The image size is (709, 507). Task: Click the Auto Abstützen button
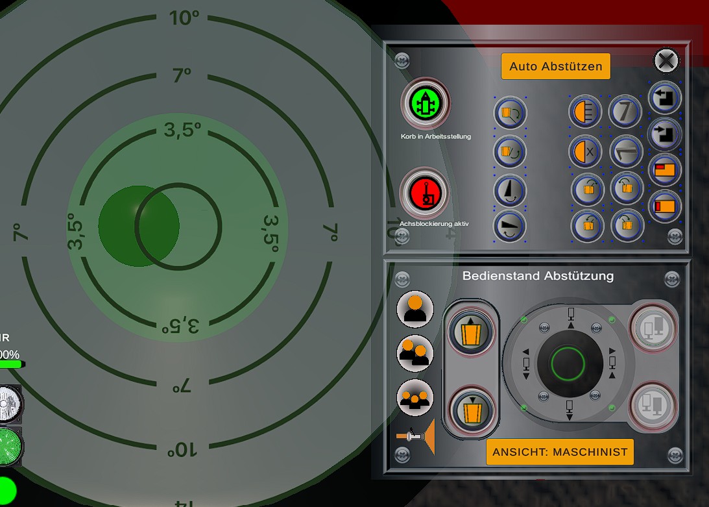coord(555,67)
